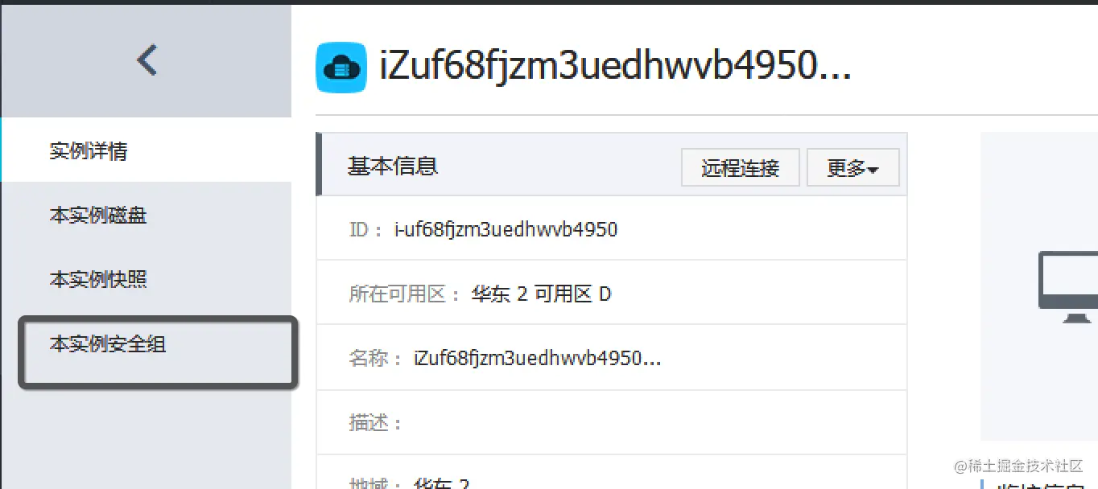Screen dimensions: 1098x489
Task: Click the empty 描述 row
Action: [x=612, y=422]
